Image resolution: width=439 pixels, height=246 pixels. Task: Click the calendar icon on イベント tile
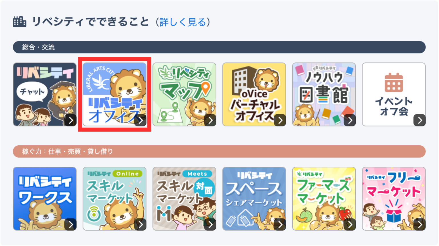[394, 82]
